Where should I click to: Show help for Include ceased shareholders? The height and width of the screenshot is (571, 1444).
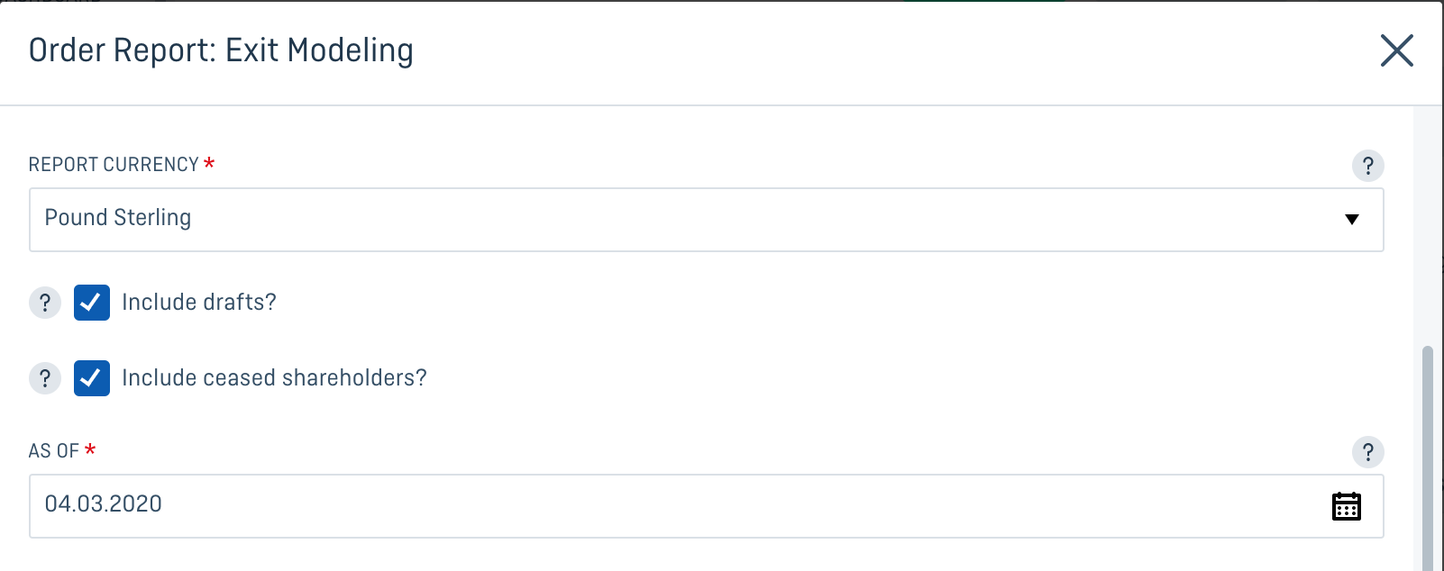[x=45, y=378]
